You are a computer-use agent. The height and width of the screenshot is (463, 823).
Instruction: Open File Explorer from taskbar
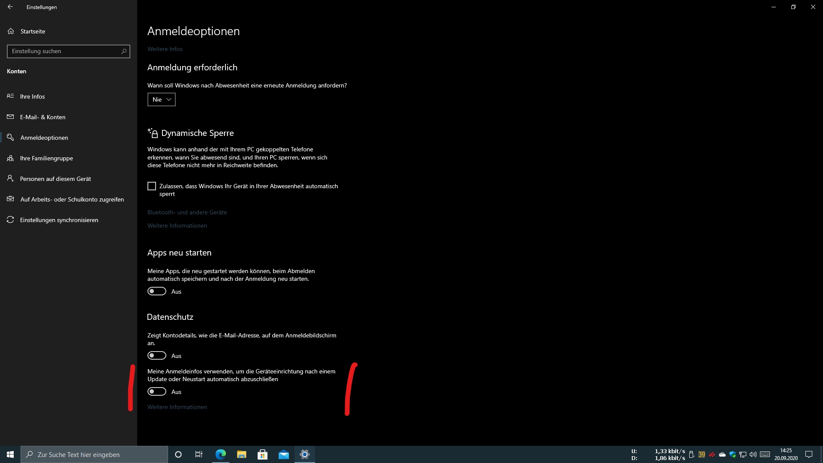point(242,454)
